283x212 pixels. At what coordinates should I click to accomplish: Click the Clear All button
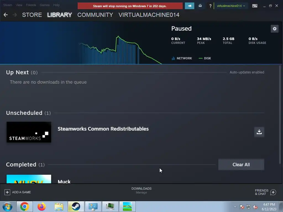tap(241, 165)
